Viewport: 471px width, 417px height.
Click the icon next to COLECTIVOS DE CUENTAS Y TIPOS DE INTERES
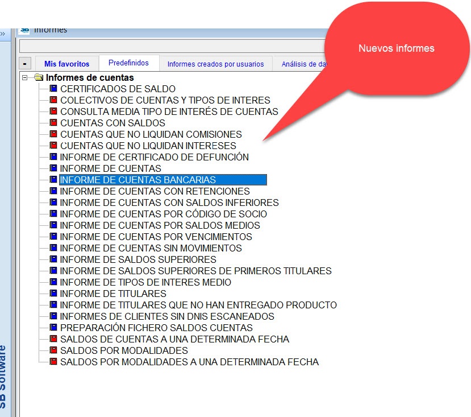point(53,100)
